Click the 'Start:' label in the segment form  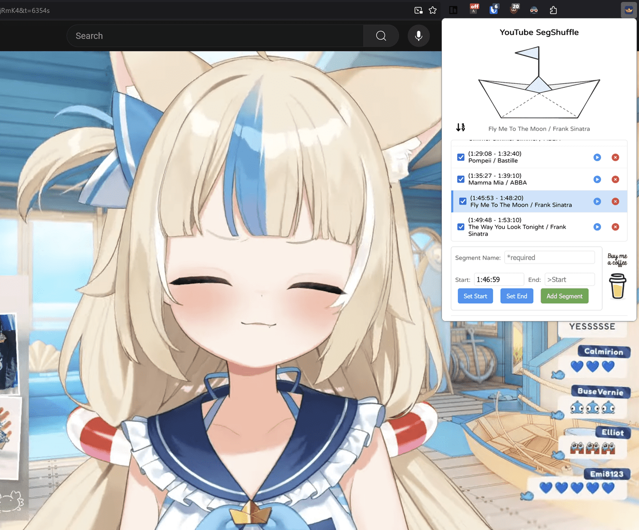click(x=463, y=280)
